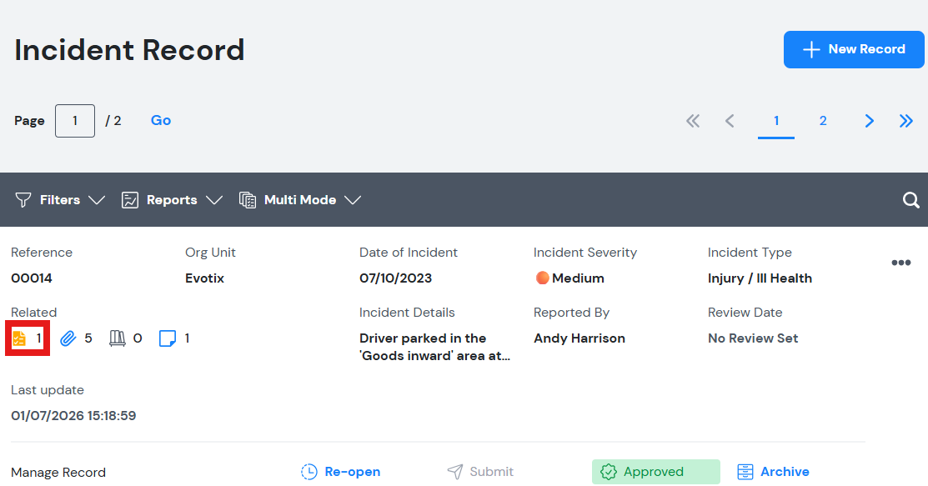
Task: Open the paperclip attachments icon
Action: click(x=68, y=338)
